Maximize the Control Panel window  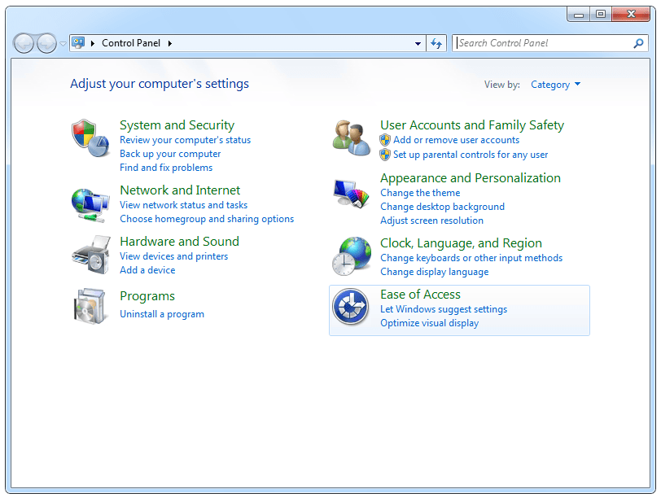[601, 15]
